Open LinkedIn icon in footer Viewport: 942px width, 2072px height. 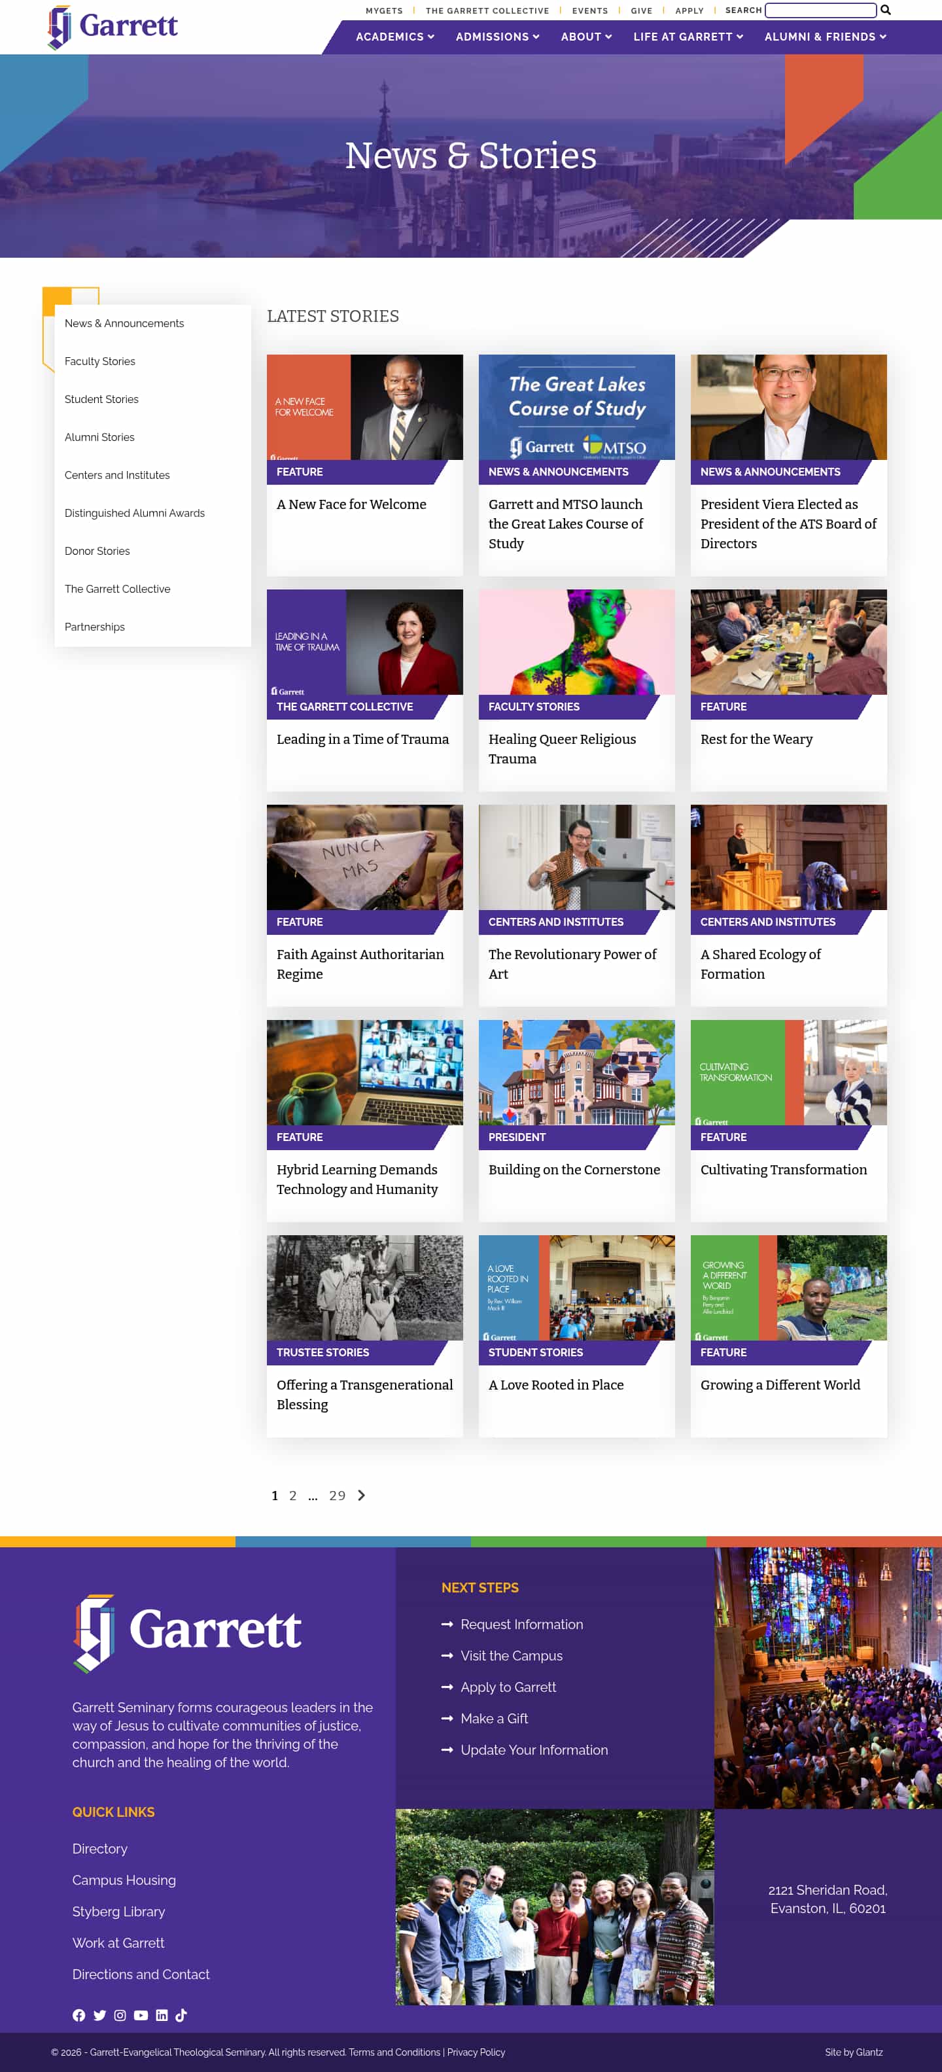(x=162, y=2015)
